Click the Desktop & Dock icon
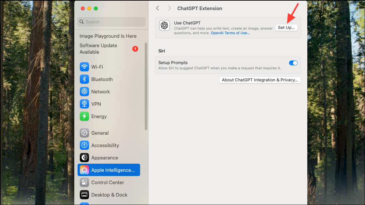This screenshot has height=205, width=365. (84, 195)
